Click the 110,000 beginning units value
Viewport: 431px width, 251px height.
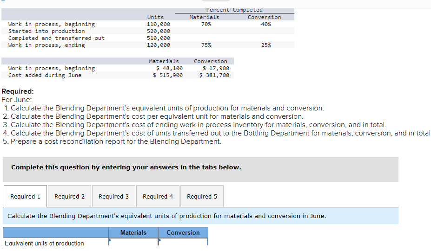[x=159, y=24]
